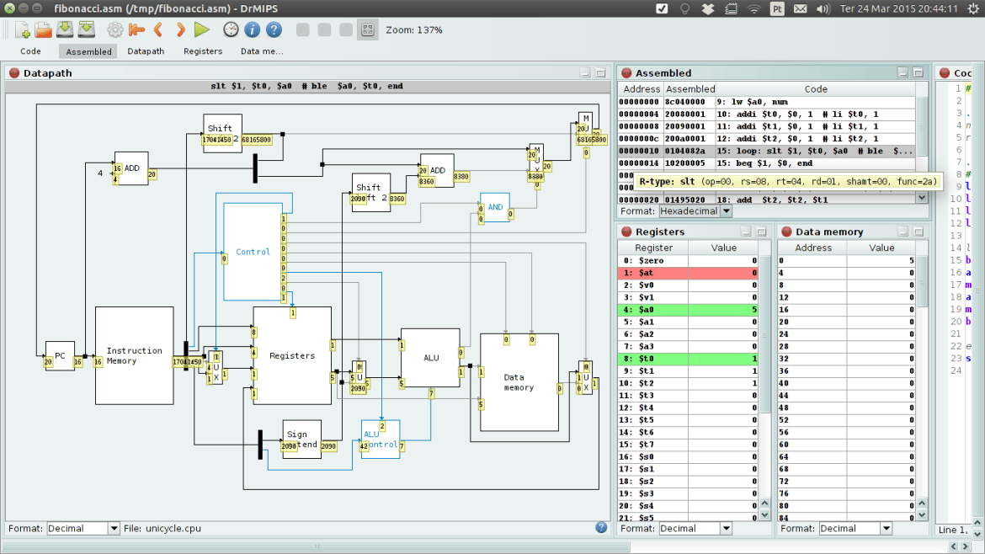The height and width of the screenshot is (554, 985).
Task: Select the Datapath view tab
Action: (x=146, y=51)
